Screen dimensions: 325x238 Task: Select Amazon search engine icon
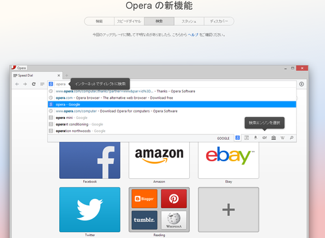(x=255, y=138)
